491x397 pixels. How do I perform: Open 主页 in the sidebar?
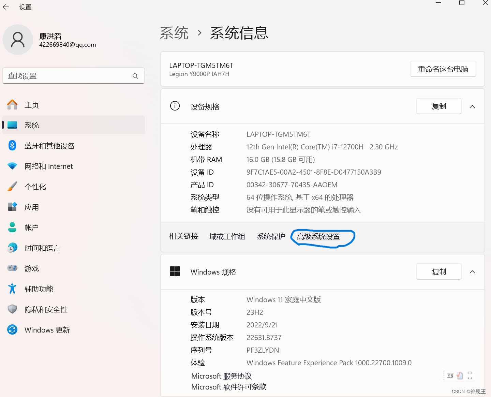pyautogui.click(x=74, y=105)
